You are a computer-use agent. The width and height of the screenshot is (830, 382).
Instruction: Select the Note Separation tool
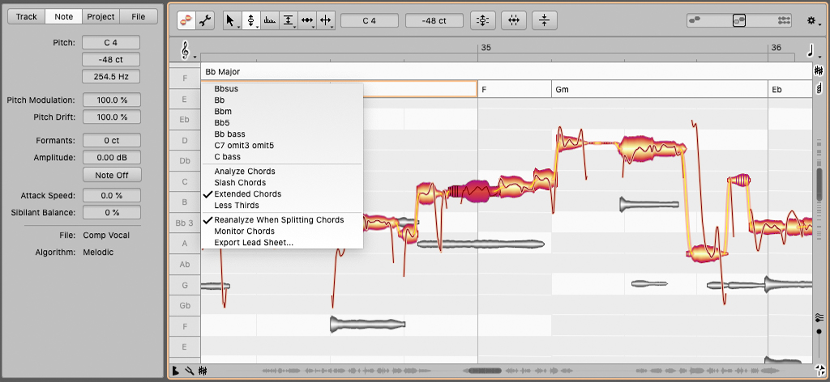coord(326,20)
